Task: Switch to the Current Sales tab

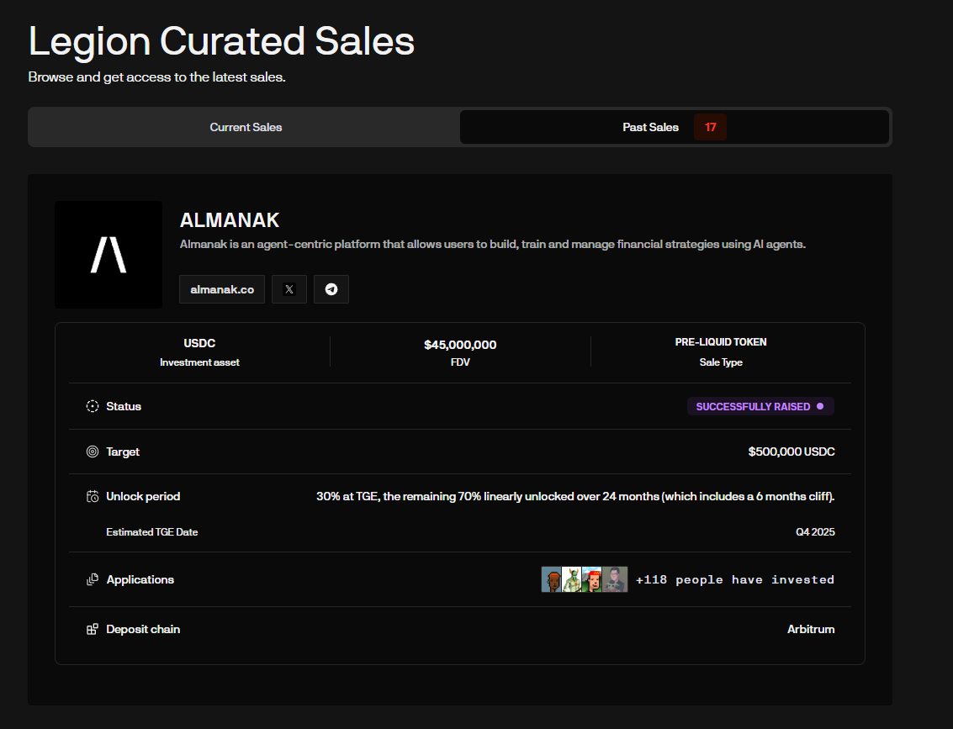Action: (246, 127)
